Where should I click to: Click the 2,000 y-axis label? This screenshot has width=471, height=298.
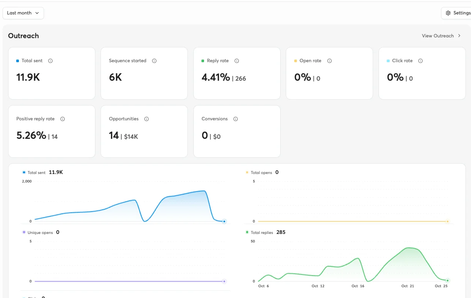point(27,181)
